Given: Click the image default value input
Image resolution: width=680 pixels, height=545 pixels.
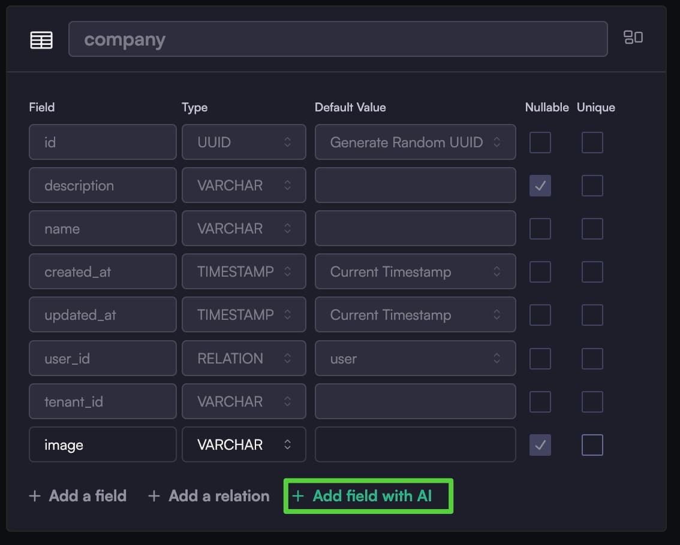Looking at the screenshot, I should pyautogui.click(x=415, y=445).
